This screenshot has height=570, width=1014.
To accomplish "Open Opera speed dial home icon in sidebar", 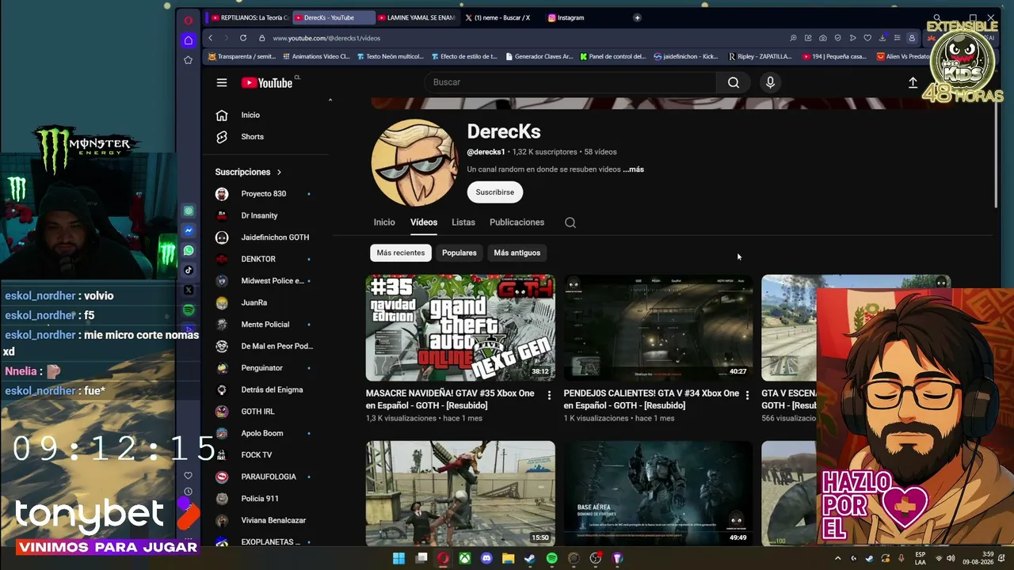I will (188, 40).
